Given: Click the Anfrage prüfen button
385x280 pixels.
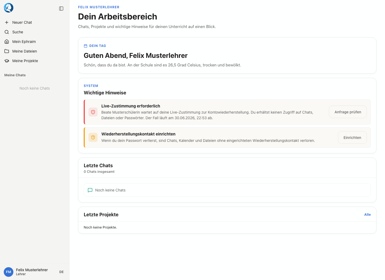Looking at the screenshot, I should [348, 112].
